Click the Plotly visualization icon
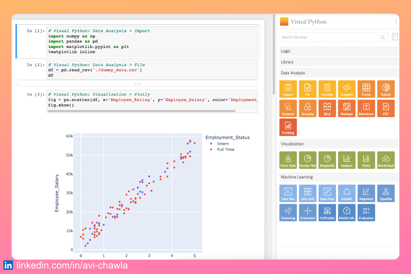Viewport: 411px width, 274px height. click(x=366, y=160)
